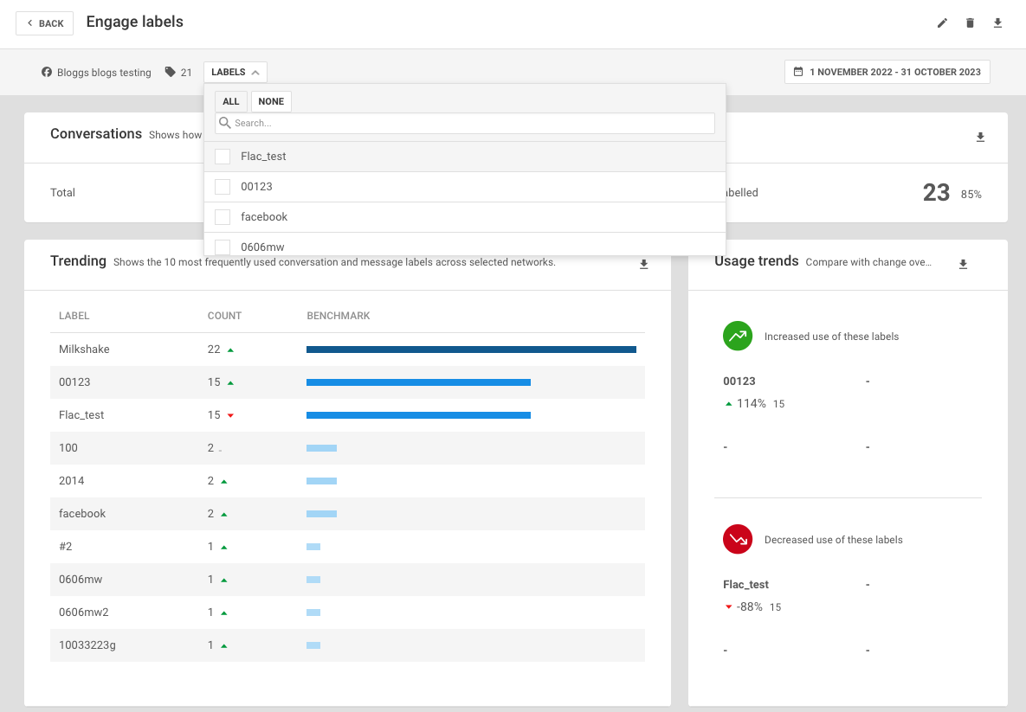The height and width of the screenshot is (712, 1026).
Task: Click the pencil edit icon
Action: click(x=942, y=23)
